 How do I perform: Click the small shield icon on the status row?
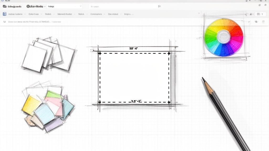[x=5, y=22]
